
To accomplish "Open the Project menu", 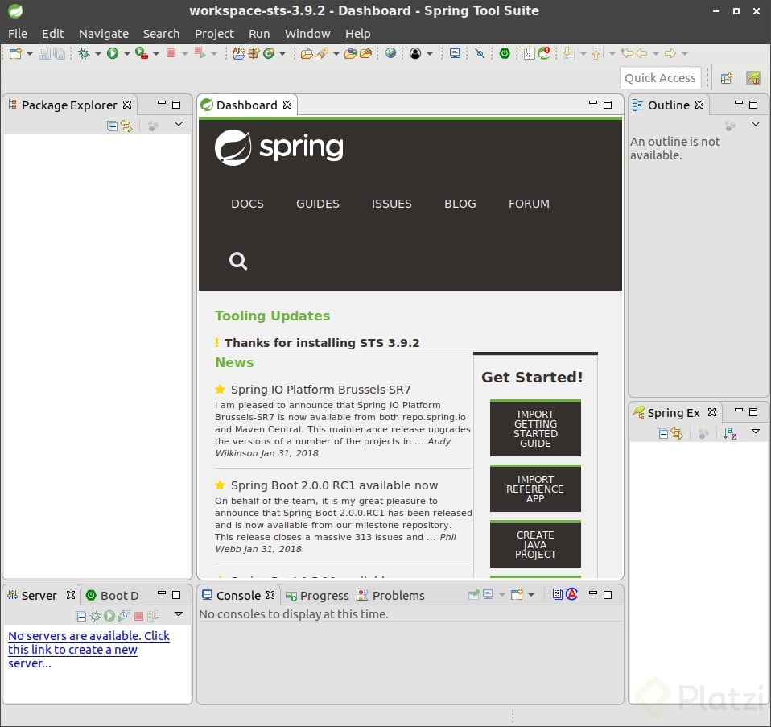I will tap(214, 34).
